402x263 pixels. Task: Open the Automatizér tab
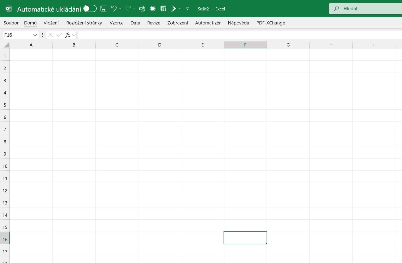(208, 23)
